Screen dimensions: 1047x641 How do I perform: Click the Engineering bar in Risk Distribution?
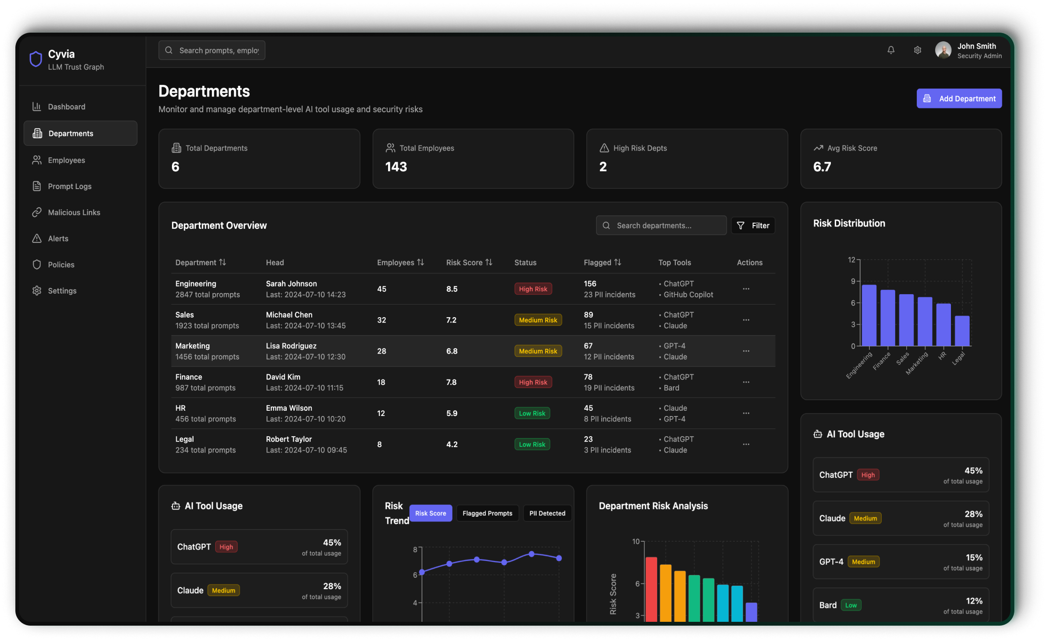[869, 315]
